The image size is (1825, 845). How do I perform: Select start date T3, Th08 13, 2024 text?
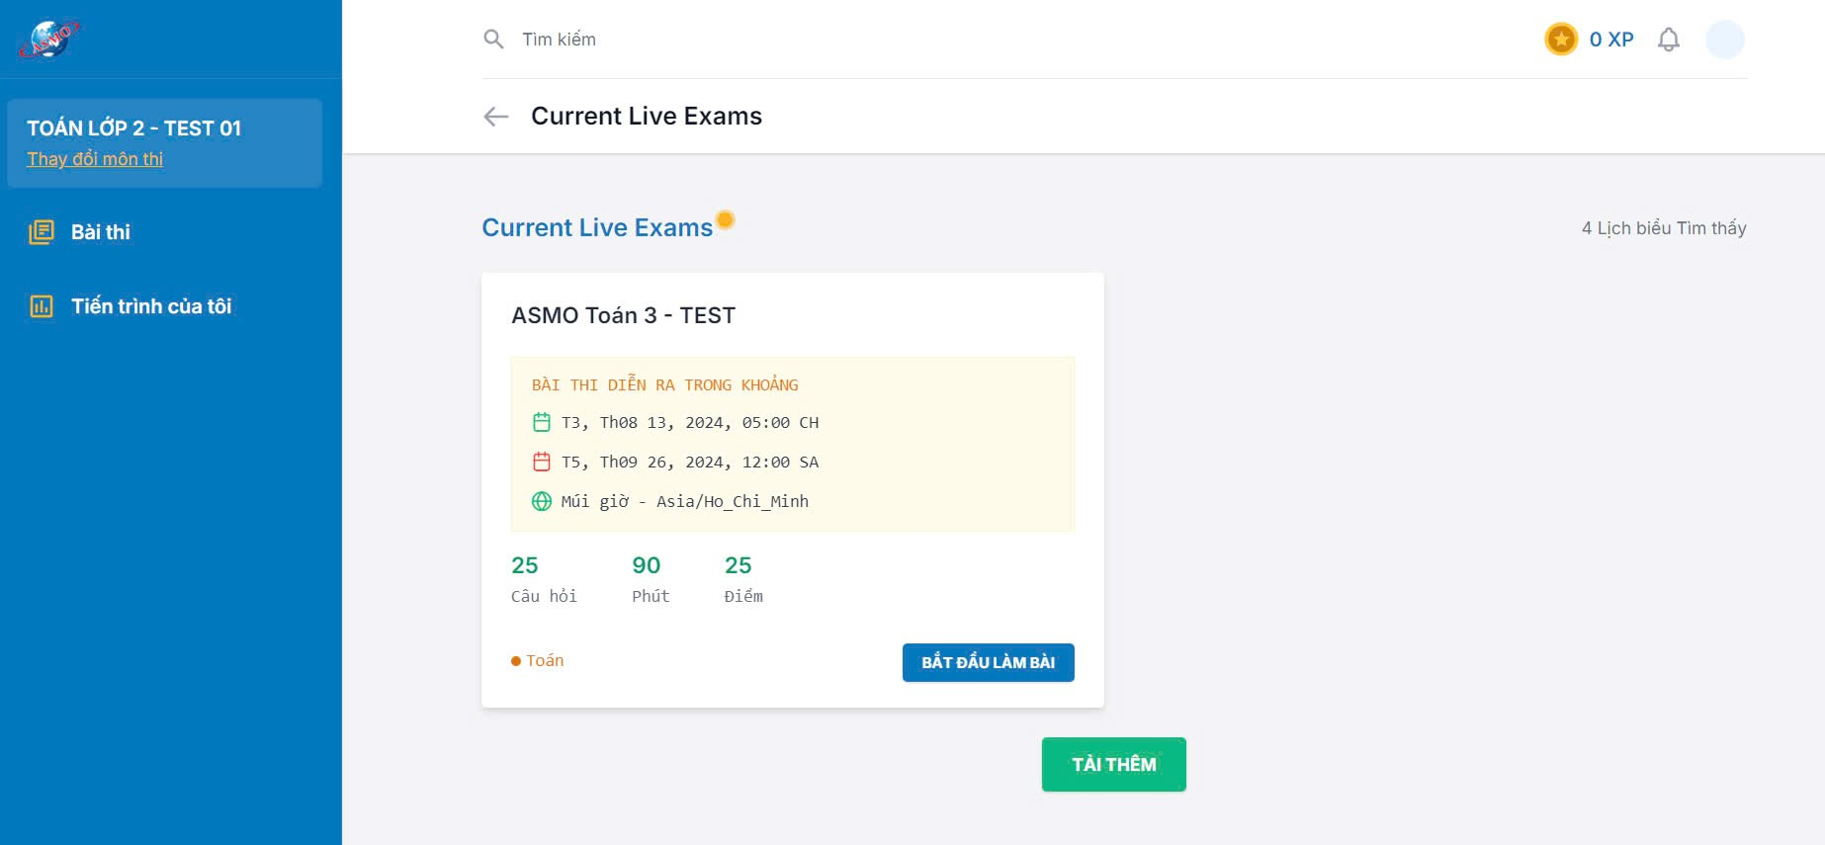pyautogui.click(x=690, y=423)
